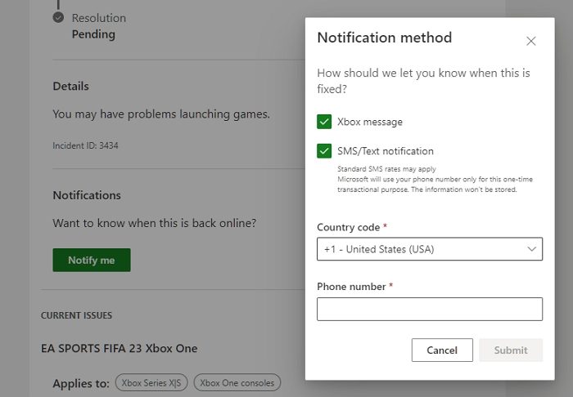Uncheck the Xbox message checkbox
Viewport: 573px width, 397px height.
pos(324,122)
